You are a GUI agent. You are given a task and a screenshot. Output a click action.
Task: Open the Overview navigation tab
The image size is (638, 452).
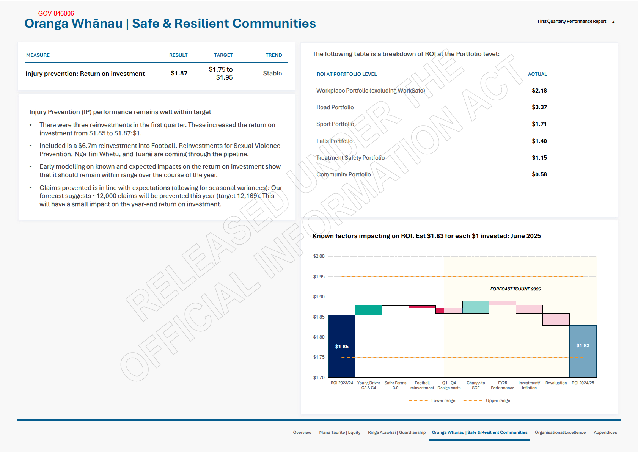pyautogui.click(x=302, y=432)
